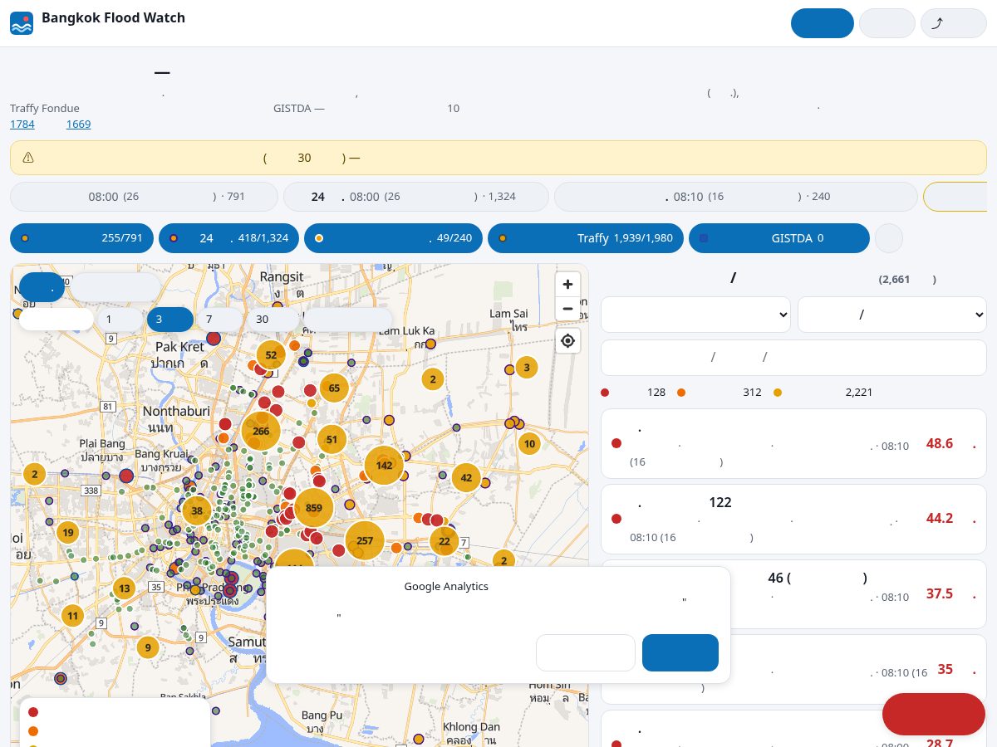This screenshot has width=997, height=747.
Task: Click the red marker above Pak Kret
Action: pyautogui.click(x=214, y=338)
